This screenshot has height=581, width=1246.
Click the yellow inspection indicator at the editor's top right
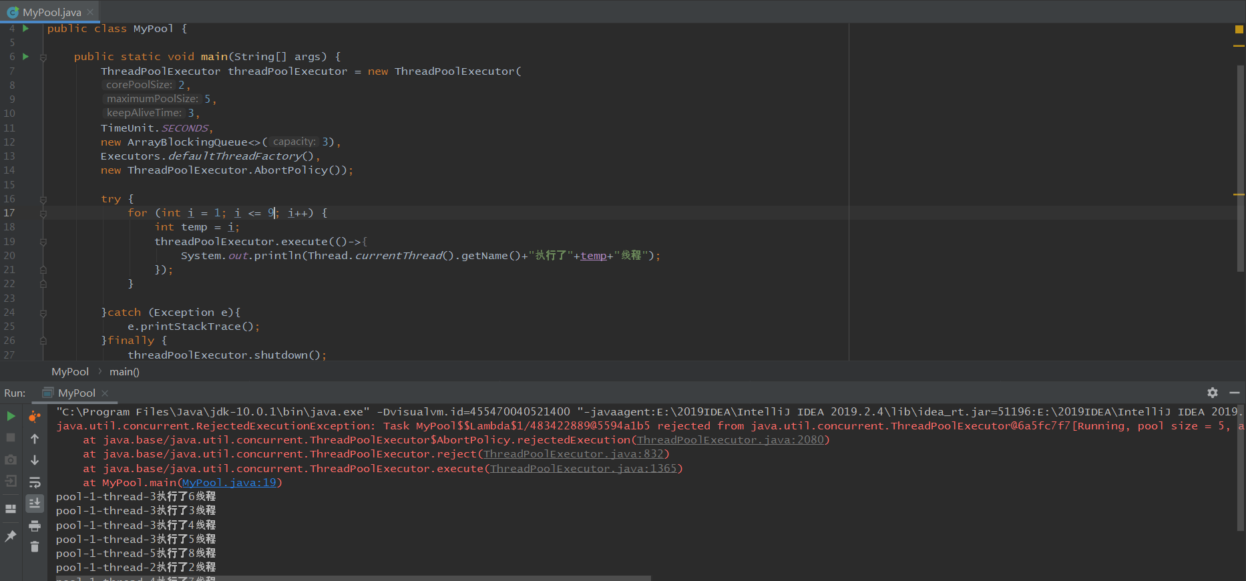[x=1239, y=29]
